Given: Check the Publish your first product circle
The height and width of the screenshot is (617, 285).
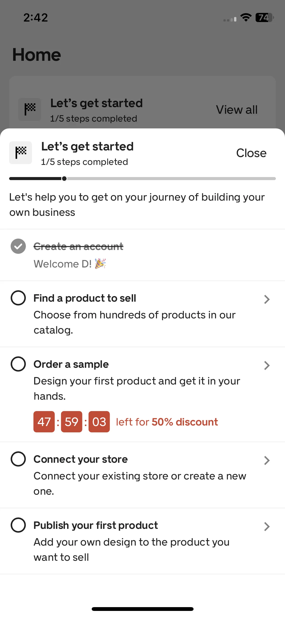Looking at the screenshot, I should 18,525.
